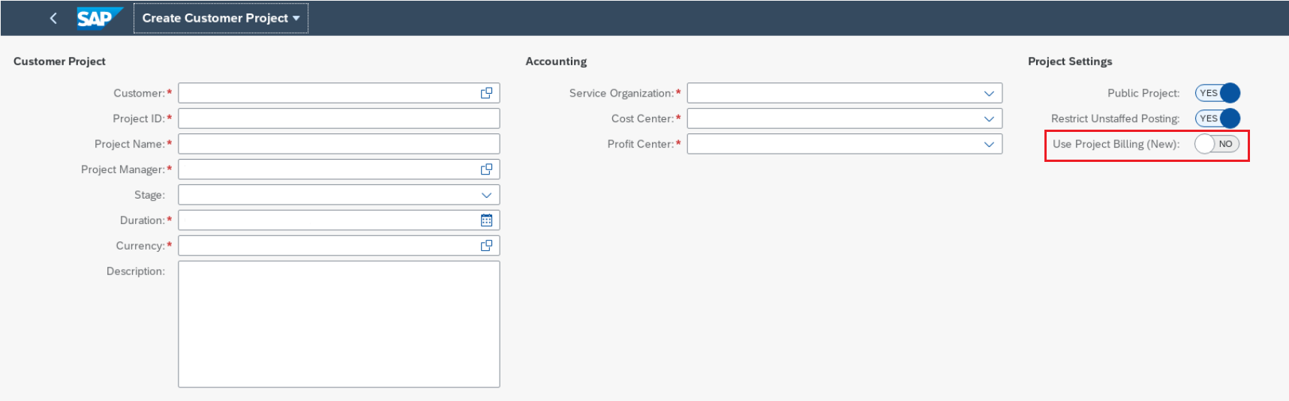This screenshot has height=401, width=1289.
Task: Toggle the Public Project switch
Action: (1217, 93)
